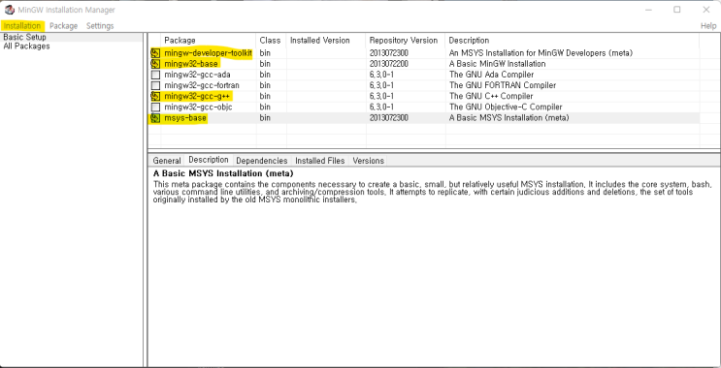721x368 pixels.
Task: Select the mingw32-gcc-objc package name
Action: pyautogui.click(x=199, y=107)
